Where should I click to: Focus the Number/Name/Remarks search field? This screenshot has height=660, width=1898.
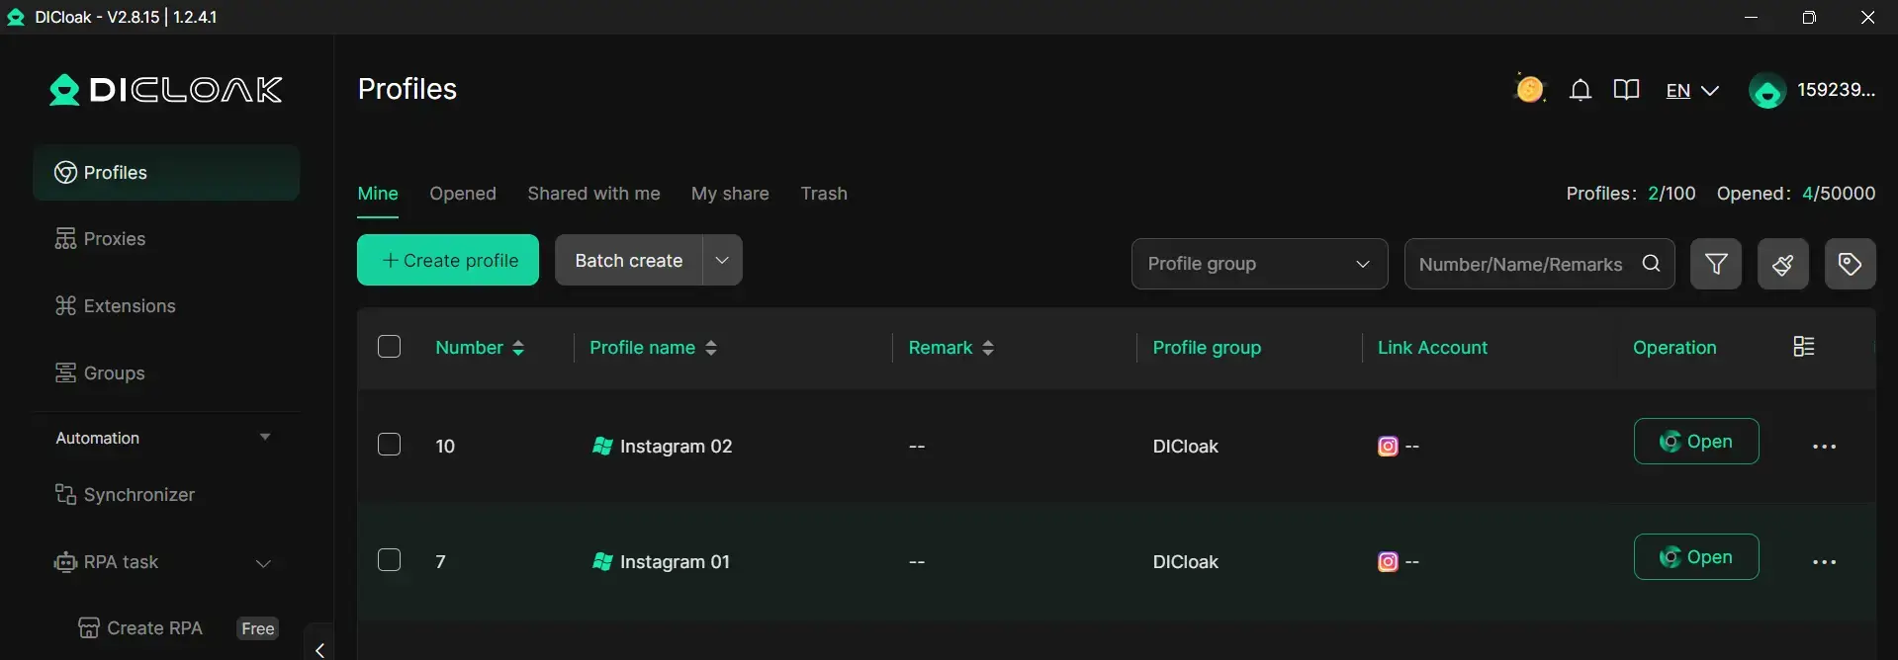[x=1520, y=264]
